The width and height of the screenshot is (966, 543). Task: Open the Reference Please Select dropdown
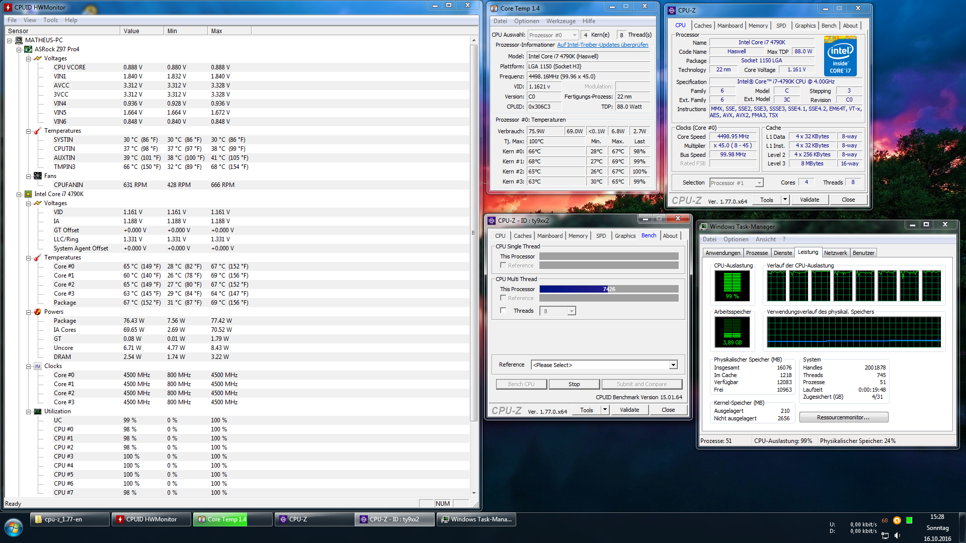click(673, 365)
